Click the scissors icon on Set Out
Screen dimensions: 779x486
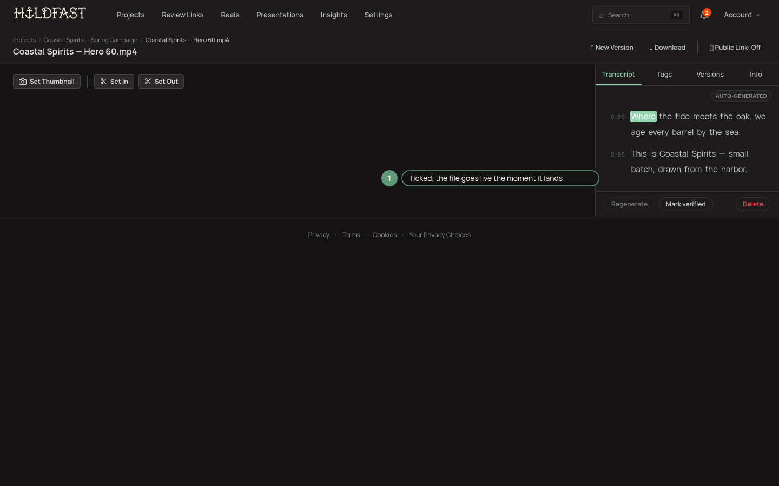pyautogui.click(x=148, y=82)
